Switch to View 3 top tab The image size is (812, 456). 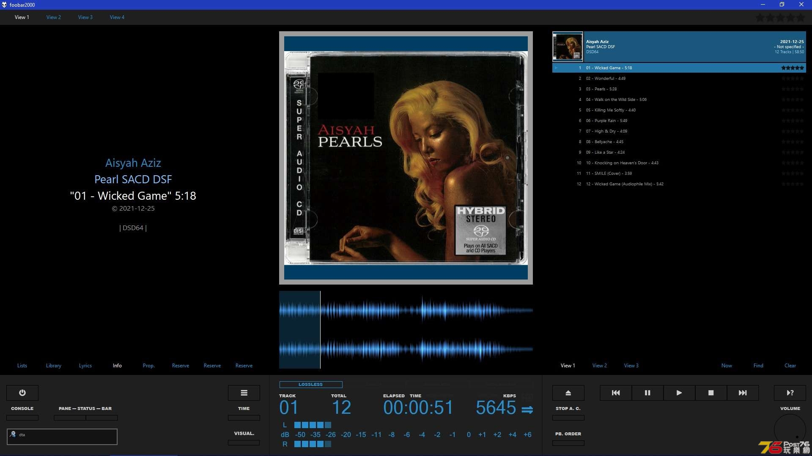85,17
